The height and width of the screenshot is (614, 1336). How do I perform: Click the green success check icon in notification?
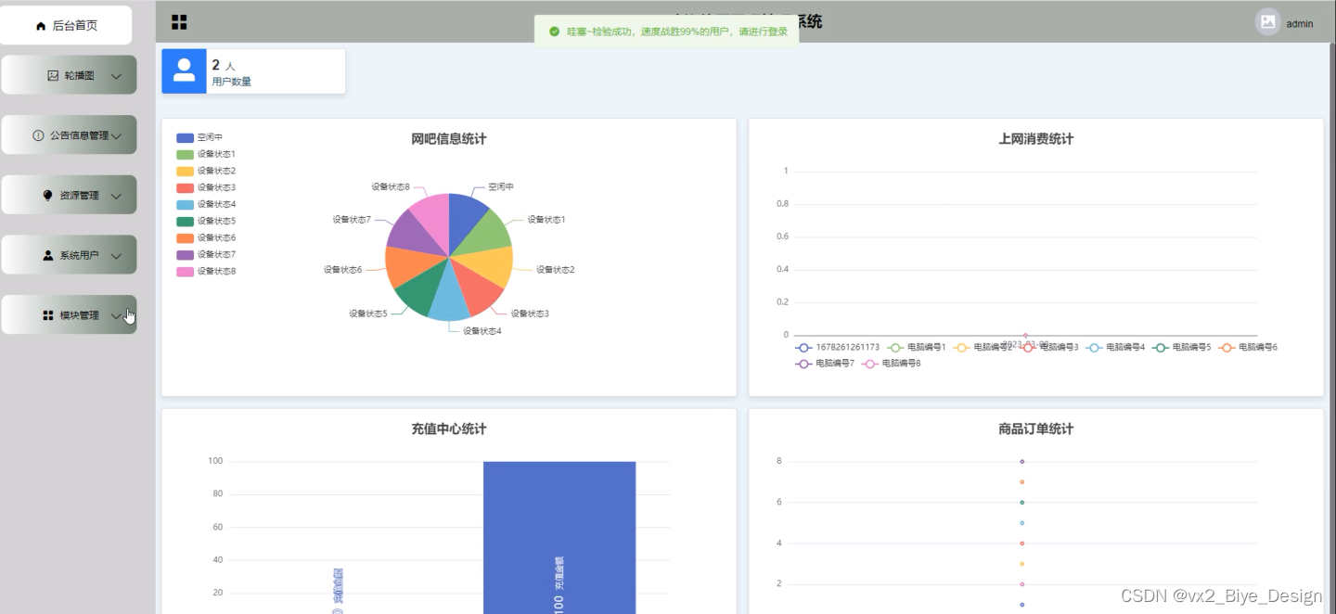pyautogui.click(x=554, y=32)
